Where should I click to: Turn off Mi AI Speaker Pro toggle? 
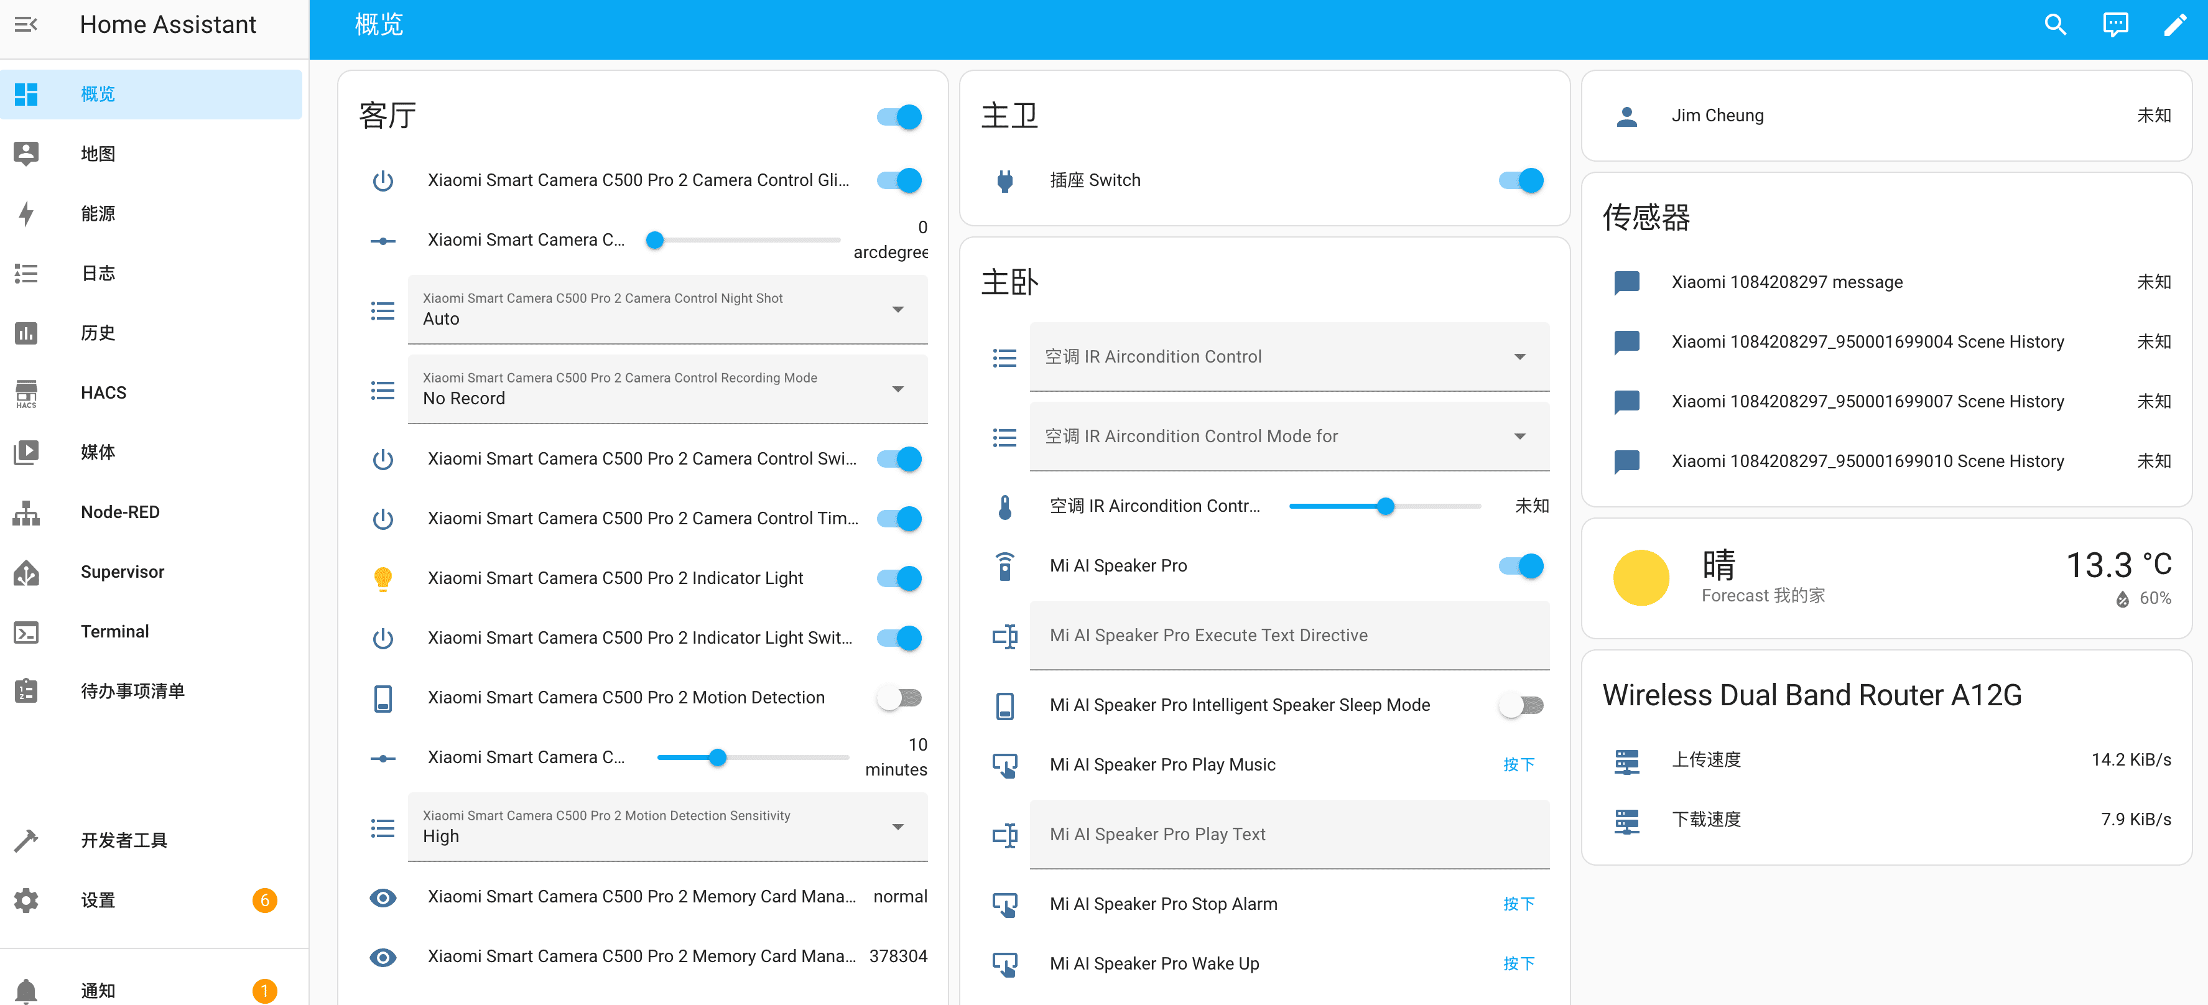[1521, 567]
